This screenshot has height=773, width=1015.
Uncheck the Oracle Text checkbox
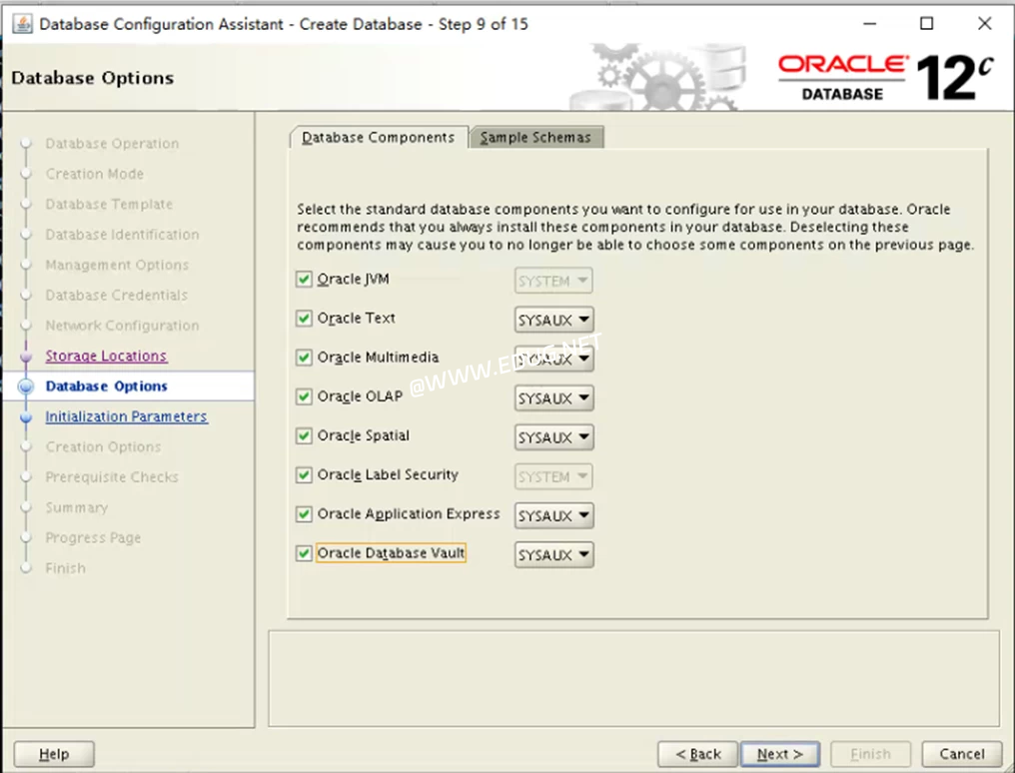click(x=304, y=319)
